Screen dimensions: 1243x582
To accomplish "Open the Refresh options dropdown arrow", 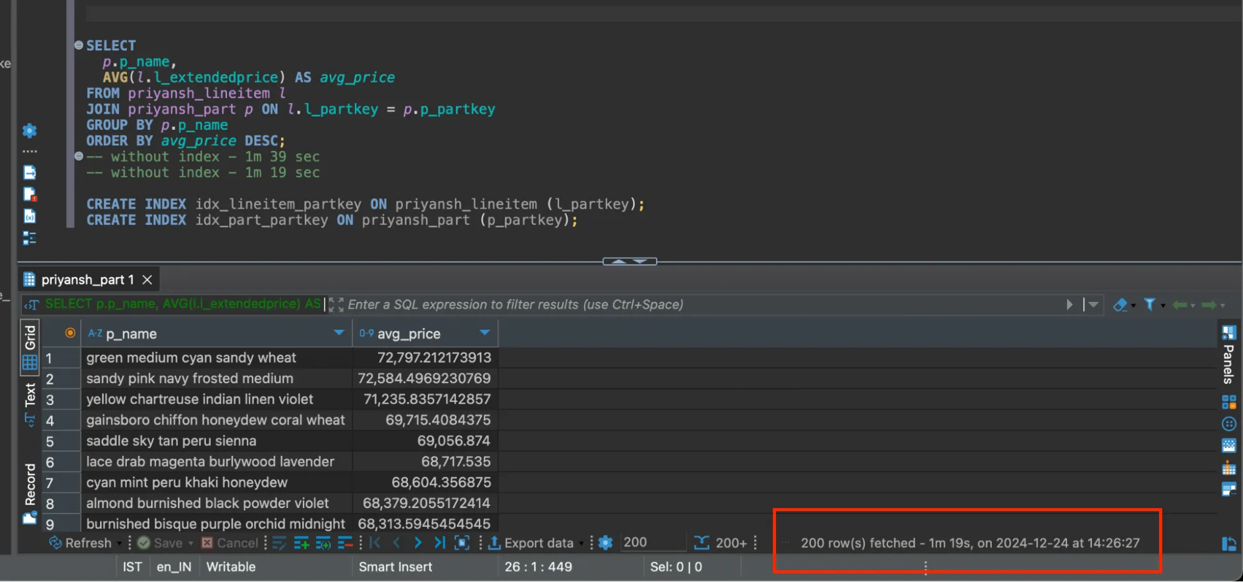I will (x=119, y=543).
